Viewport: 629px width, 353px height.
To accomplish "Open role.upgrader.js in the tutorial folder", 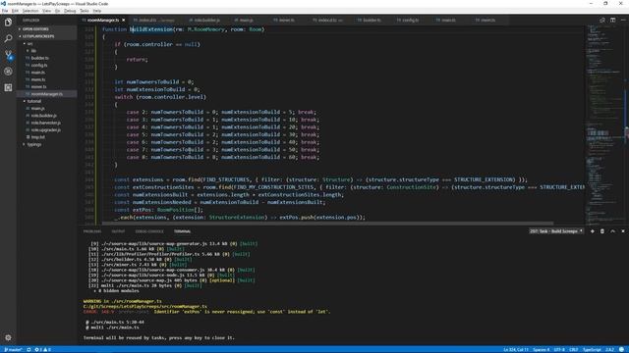I will point(46,129).
